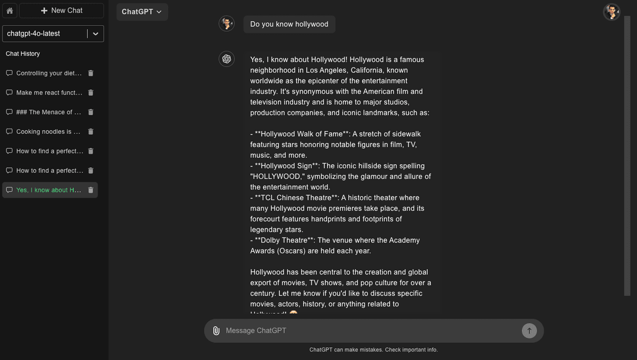Select the '### The Menace of' conversation
Viewport: 637px width, 360px height.
coord(49,112)
